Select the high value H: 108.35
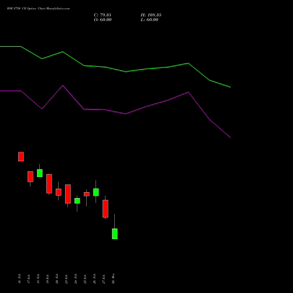Screen dimensions: 293x293 coord(151,15)
